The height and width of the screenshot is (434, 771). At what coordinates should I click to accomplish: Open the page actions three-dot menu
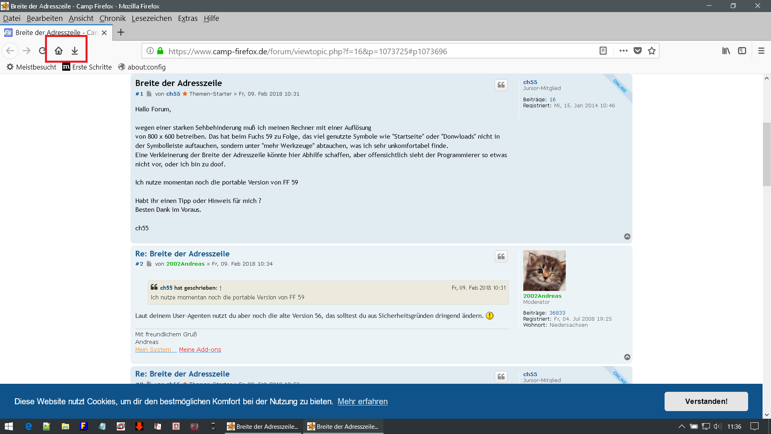tap(623, 51)
